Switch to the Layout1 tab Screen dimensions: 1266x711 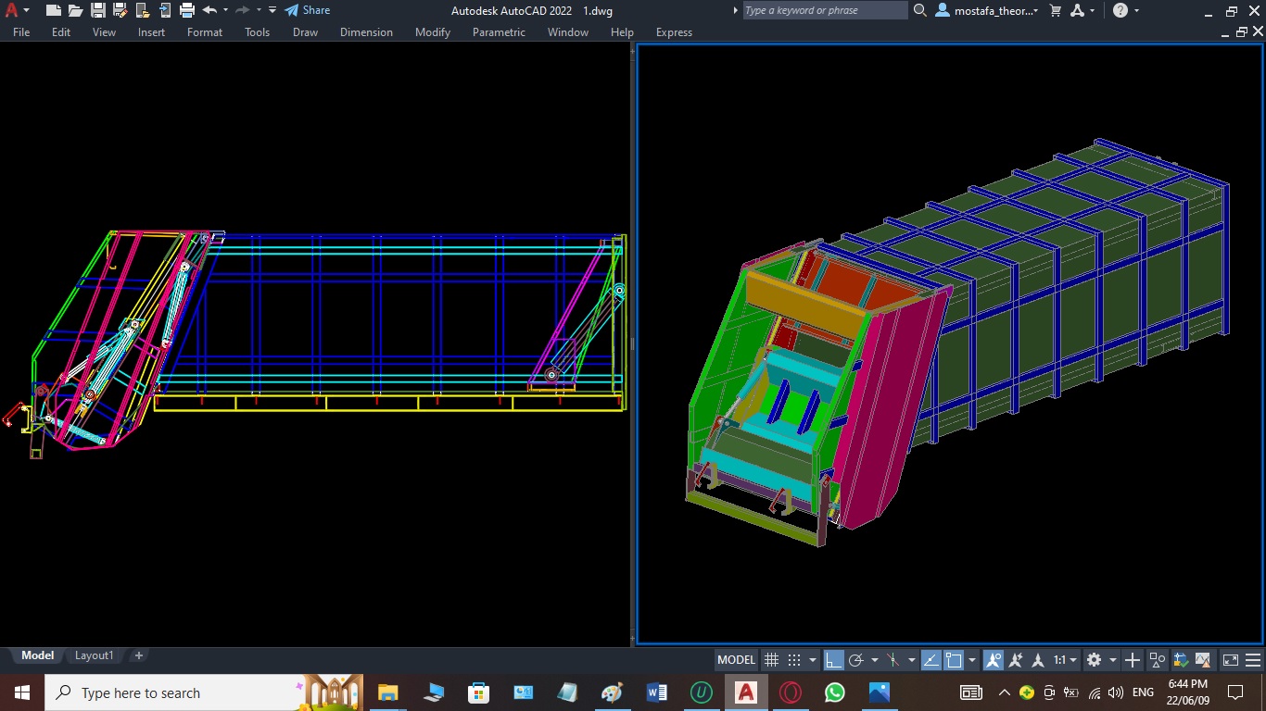[x=94, y=655]
